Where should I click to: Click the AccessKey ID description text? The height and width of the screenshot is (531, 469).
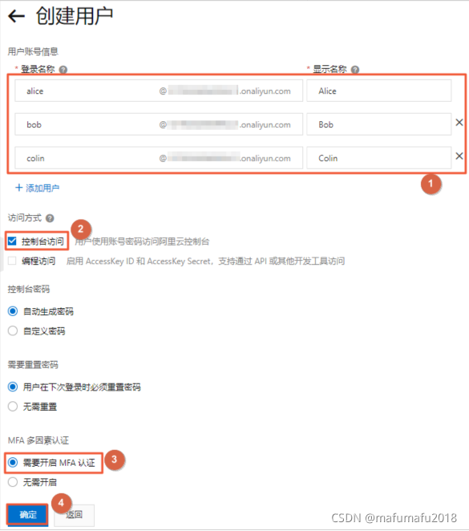[205, 261]
